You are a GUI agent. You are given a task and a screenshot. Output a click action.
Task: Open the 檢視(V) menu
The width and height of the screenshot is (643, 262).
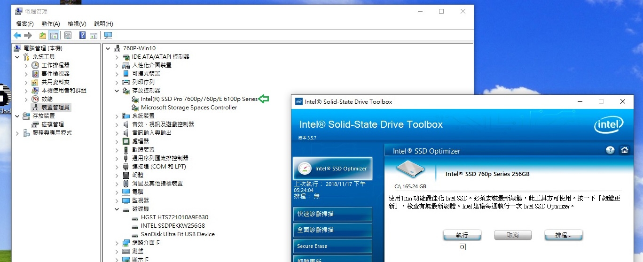(x=77, y=23)
